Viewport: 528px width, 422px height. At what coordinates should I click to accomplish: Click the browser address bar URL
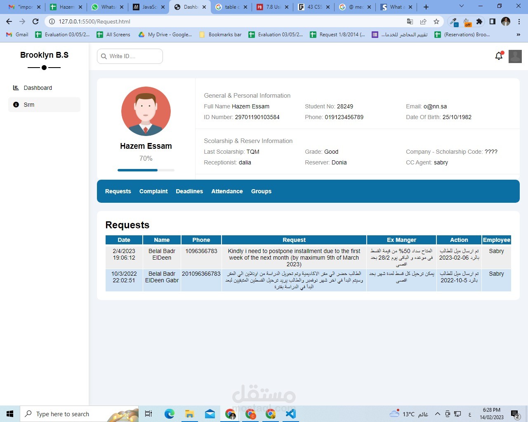coord(94,21)
